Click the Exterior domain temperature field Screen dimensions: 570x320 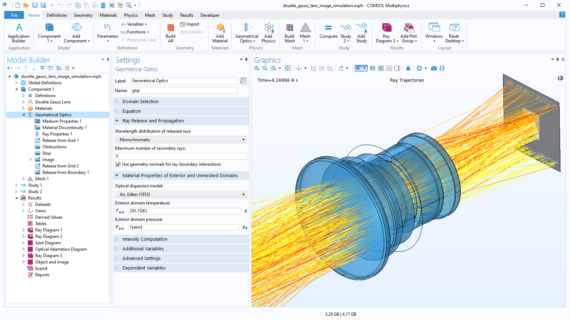point(185,211)
